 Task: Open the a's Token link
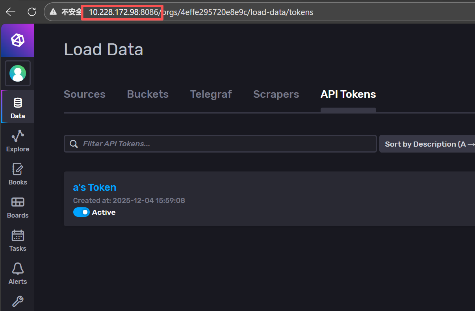[95, 187]
